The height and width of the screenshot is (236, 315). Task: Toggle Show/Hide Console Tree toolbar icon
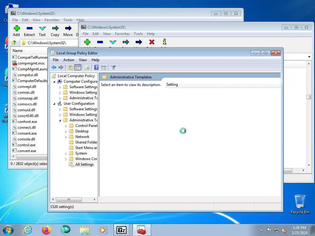(78, 68)
